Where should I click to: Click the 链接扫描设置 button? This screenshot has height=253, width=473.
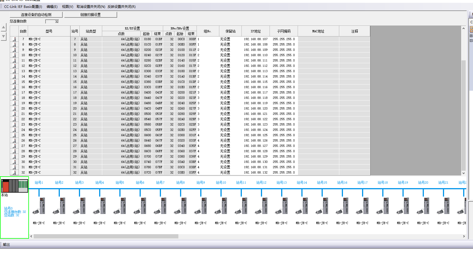(x=90, y=15)
